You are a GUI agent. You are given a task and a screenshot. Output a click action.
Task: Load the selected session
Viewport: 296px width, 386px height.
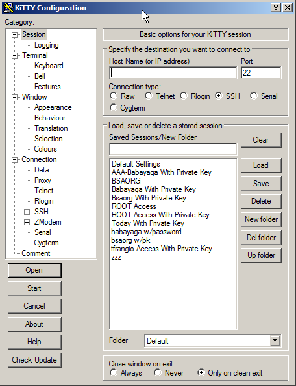tap(261, 165)
